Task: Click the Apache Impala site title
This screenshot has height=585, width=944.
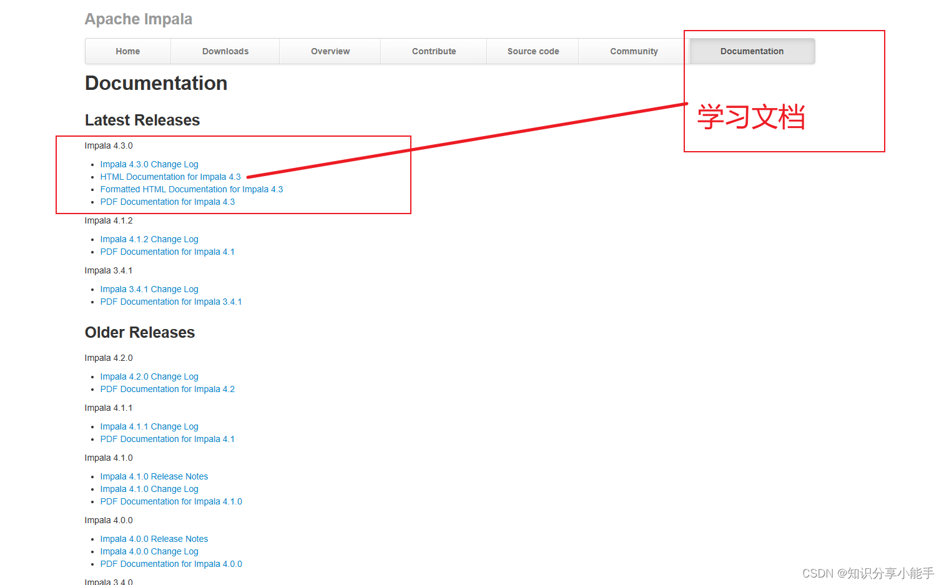Action: [139, 19]
